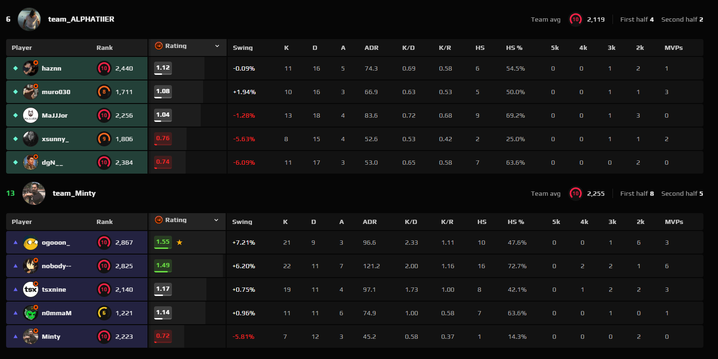The width and height of the screenshot is (718, 359).
Task: Click MaJJJor's wolf logo avatar
Action: [31, 115]
